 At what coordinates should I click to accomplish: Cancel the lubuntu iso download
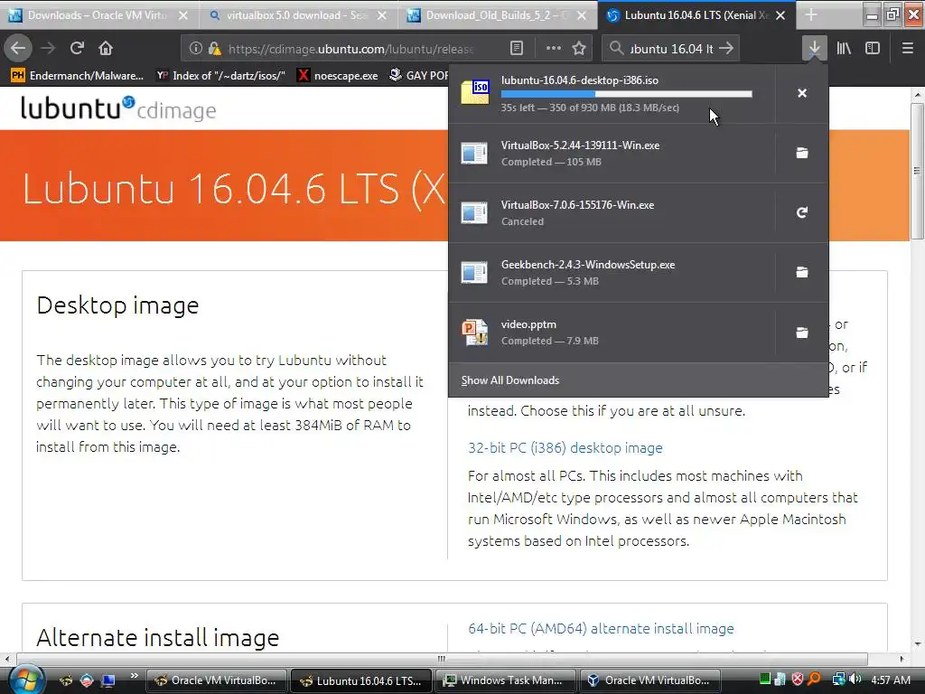(x=802, y=93)
